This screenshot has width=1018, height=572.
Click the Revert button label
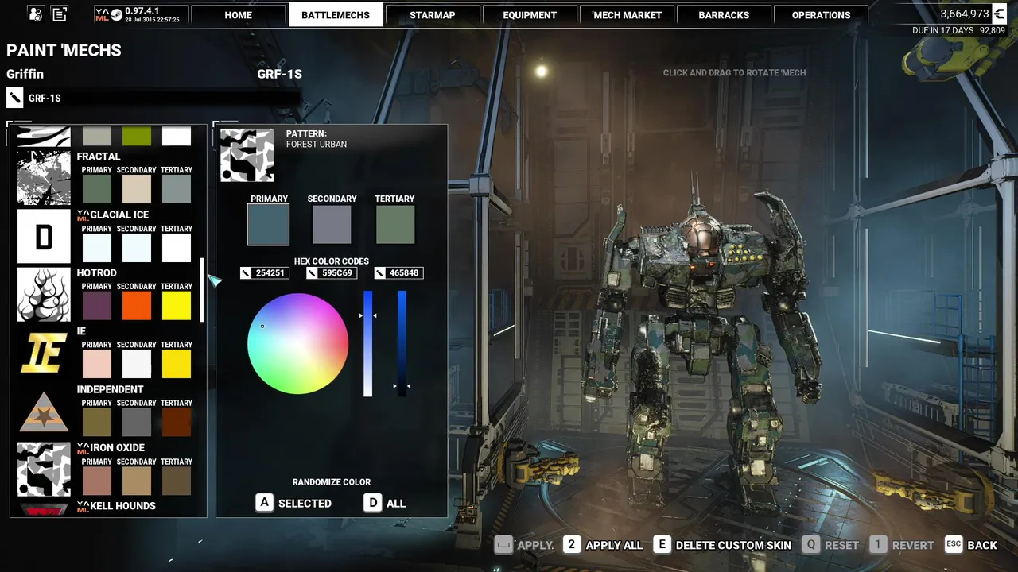click(x=913, y=545)
